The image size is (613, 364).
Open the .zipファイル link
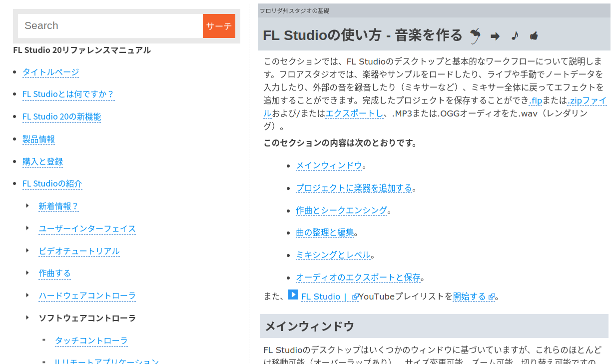pos(587,100)
